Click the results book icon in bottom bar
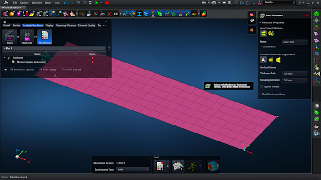Screen dimensions: 321x180 coord(178,166)
